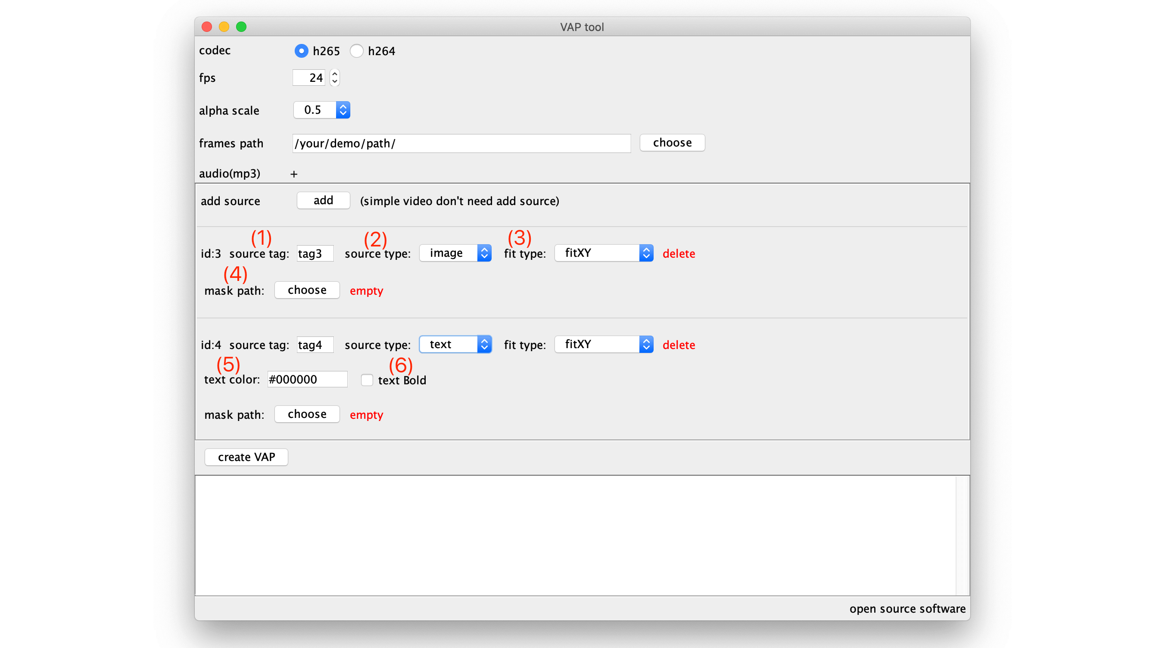Image resolution: width=1165 pixels, height=648 pixels.
Task: Click the text color #000000 field
Action: click(307, 380)
